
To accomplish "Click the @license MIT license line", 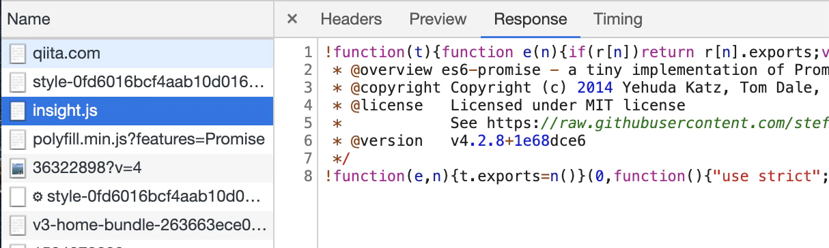I will pyautogui.click(x=508, y=105).
